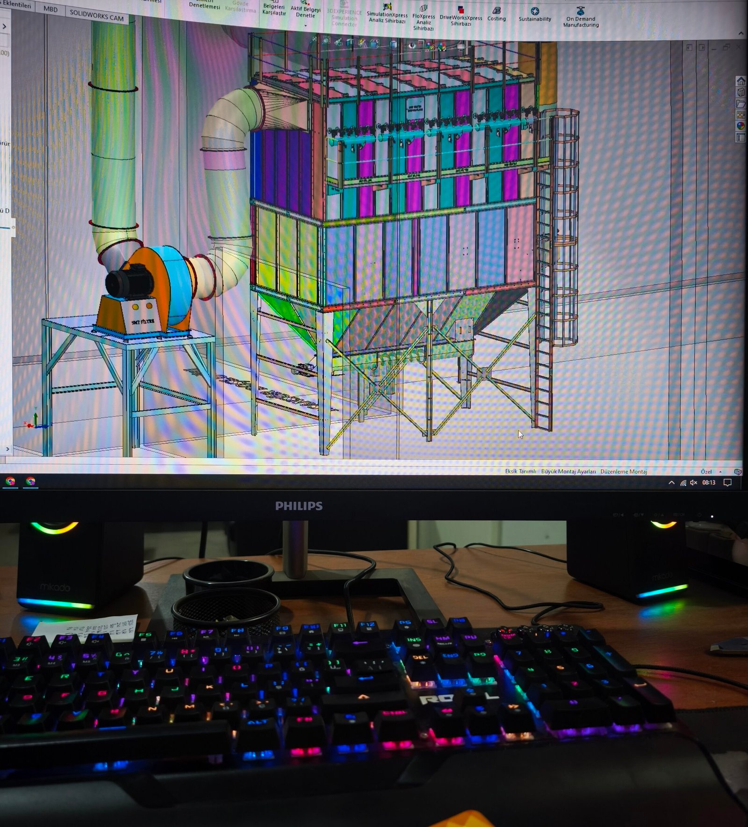The width and height of the screenshot is (748, 827).
Task: Open the Costing tool
Action: pyautogui.click(x=496, y=14)
